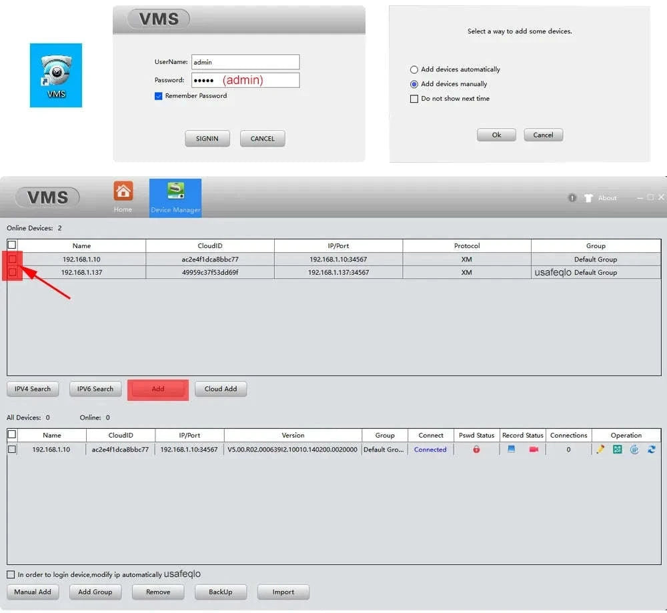Click the Default Gro... group cell
667x613 pixels.
click(384, 450)
